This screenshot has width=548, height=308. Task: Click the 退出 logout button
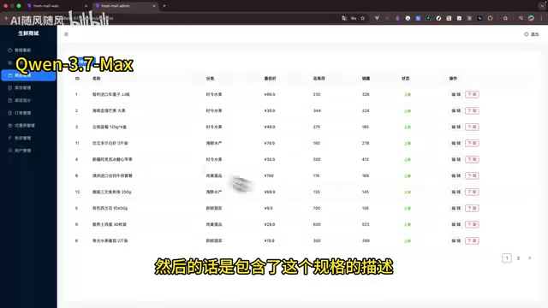pyautogui.click(x=532, y=34)
